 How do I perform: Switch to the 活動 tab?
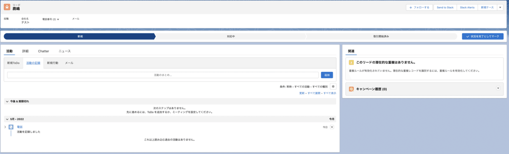tap(9, 51)
